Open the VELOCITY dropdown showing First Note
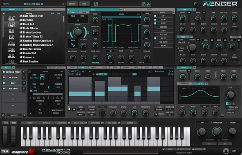The image size is (242, 155). (159, 109)
